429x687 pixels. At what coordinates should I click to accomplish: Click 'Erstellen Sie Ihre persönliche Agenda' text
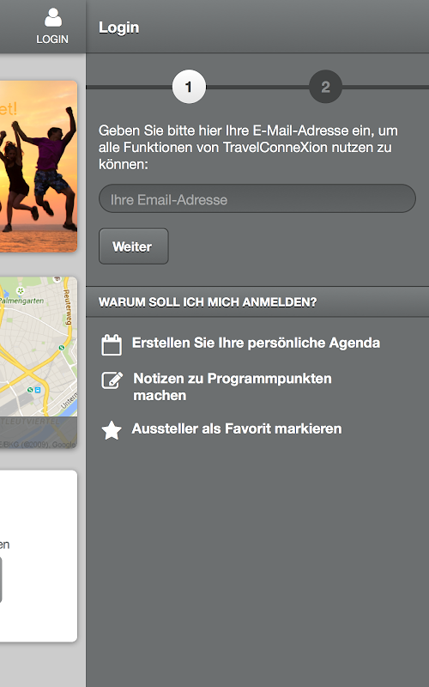tap(256, 343)
